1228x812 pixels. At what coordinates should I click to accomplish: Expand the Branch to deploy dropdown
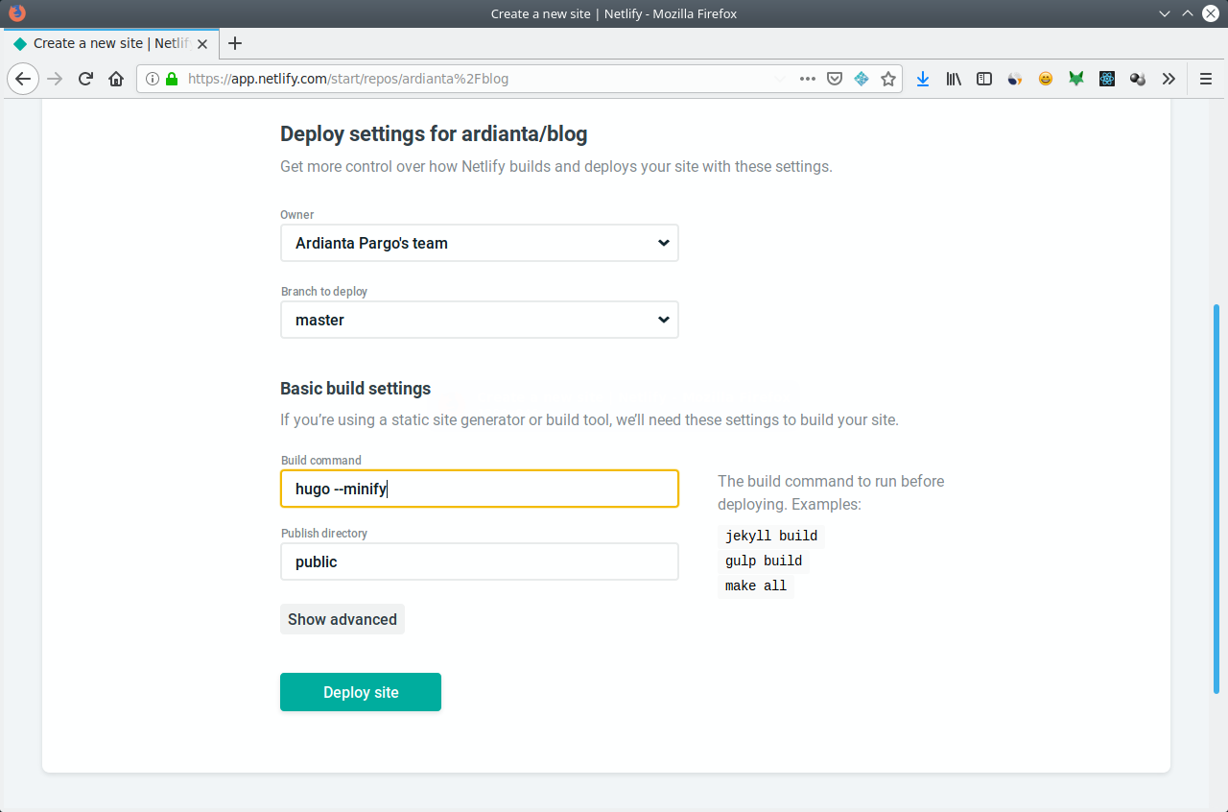point(479,320)
